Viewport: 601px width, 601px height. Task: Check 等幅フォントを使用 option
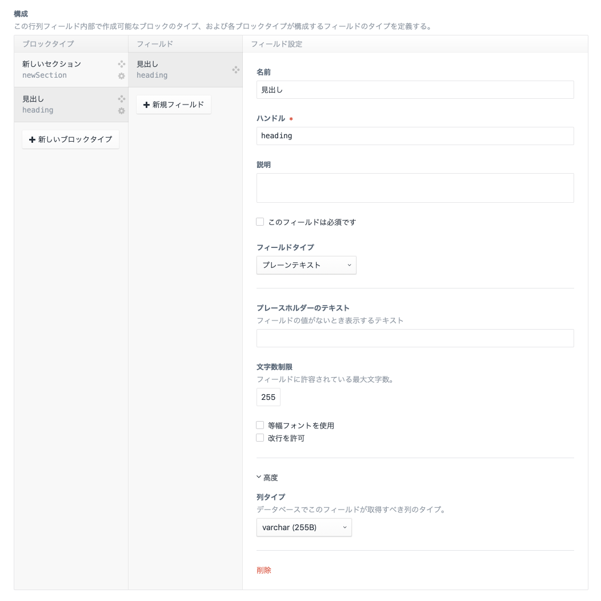[260, 425]
